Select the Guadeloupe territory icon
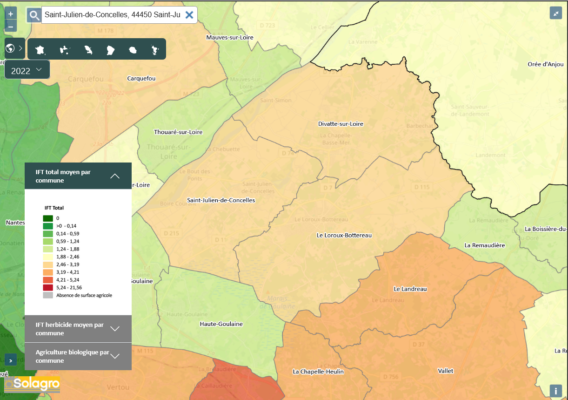The image size is (568, 400). click(x=65, y=49)
